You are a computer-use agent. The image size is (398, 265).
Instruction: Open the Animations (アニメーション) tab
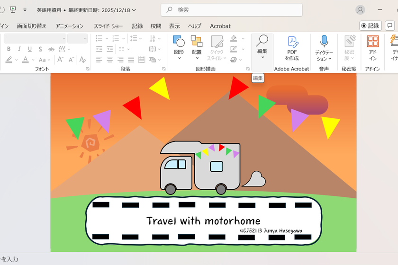click(x=69, y=26)
